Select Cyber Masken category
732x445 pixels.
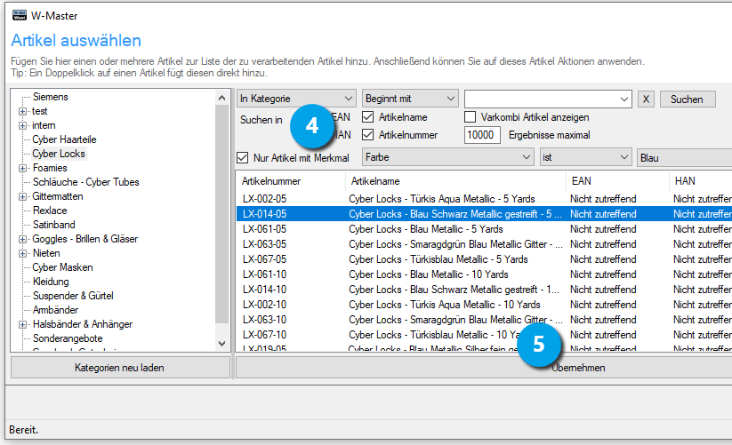tap(62, 267)
